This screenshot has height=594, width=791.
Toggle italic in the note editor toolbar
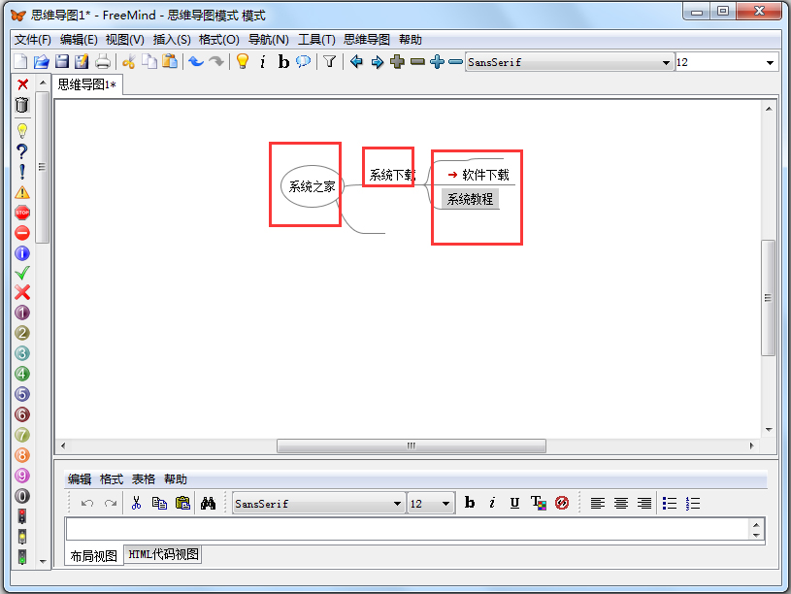492,503
